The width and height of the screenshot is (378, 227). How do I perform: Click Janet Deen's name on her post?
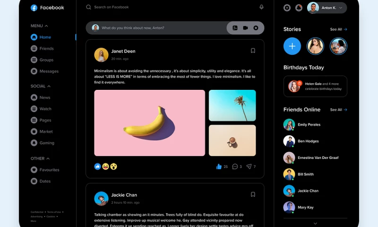tap(123, 52)
